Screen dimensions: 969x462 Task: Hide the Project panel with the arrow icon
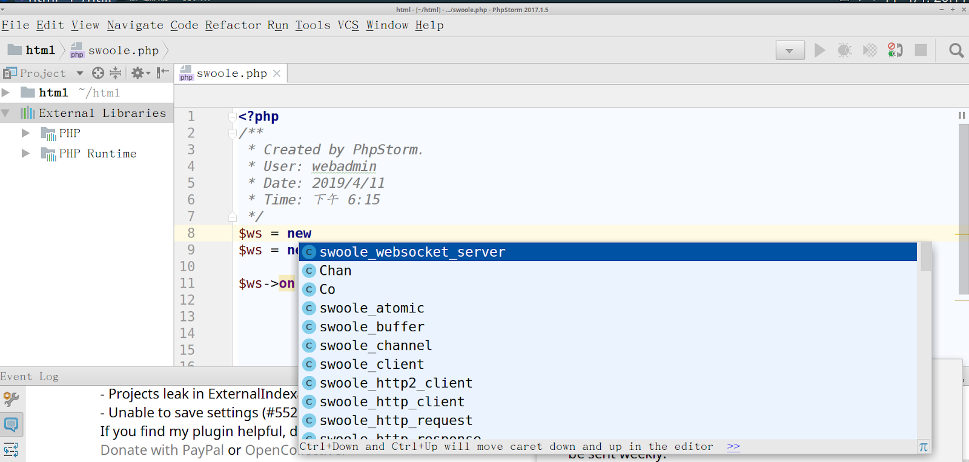(163, 73)
